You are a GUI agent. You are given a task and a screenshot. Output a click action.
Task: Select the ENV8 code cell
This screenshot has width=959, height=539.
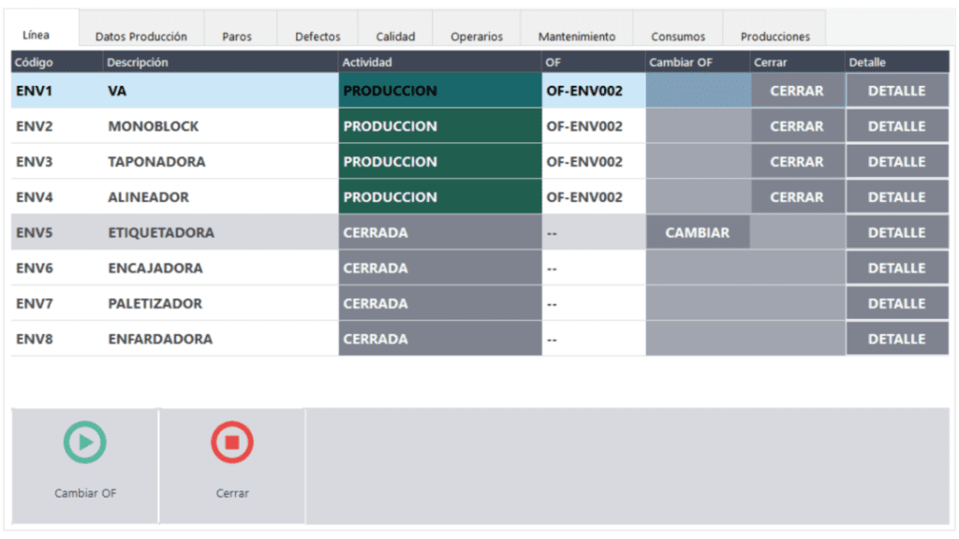coord(57,339)
